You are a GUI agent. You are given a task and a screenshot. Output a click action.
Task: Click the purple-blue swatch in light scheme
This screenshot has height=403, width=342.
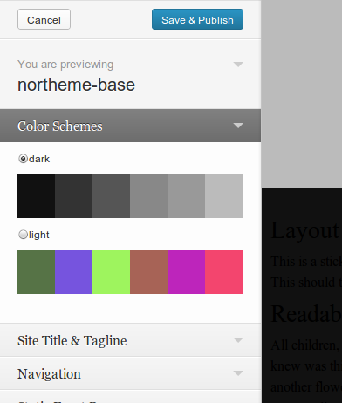click(x=73, y=272)
